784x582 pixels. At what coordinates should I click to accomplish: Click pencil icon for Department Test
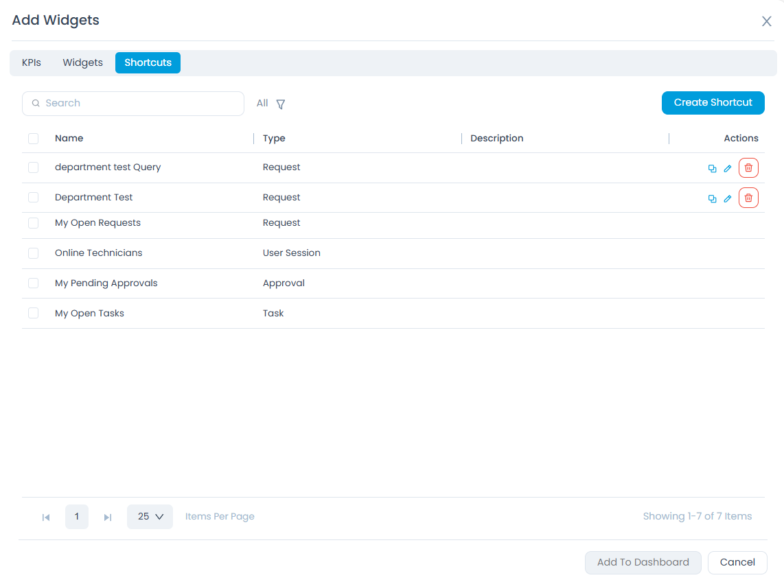728,198
